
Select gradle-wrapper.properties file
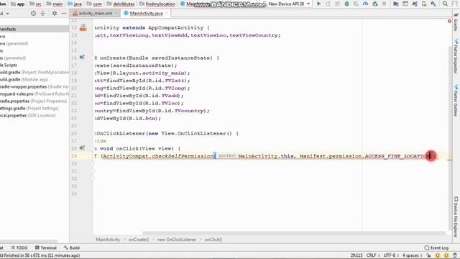[x=34, y=86]
